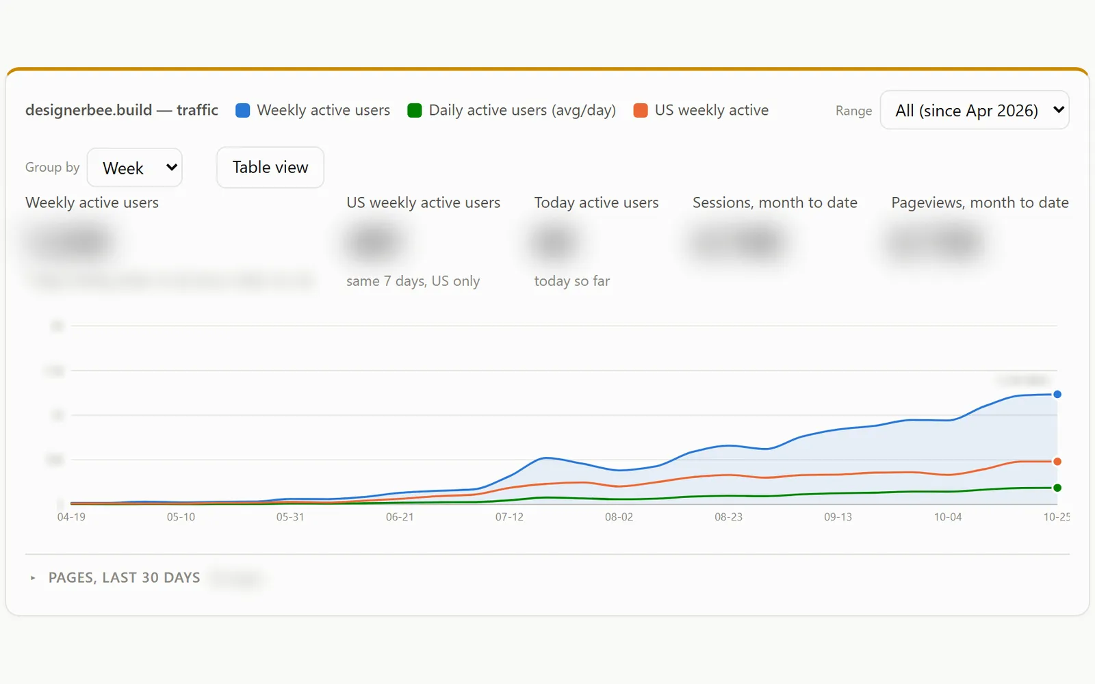
Task: Click the 05-31 x-axis date label
Action: [290, 517]
